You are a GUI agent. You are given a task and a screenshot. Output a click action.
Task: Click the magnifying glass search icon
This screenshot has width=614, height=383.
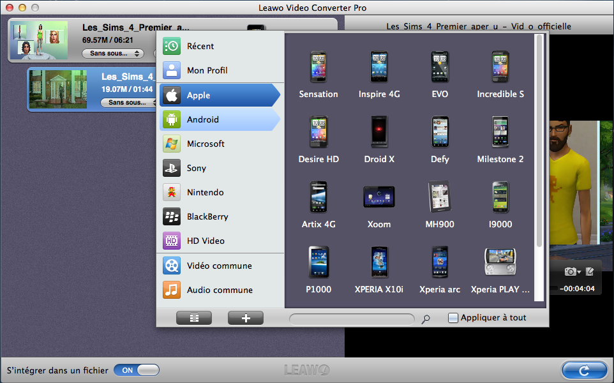tap(426, 319)
